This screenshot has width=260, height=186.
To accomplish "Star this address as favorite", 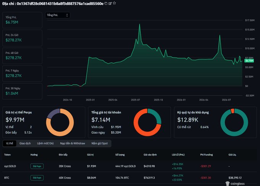I will click(114, 3).
